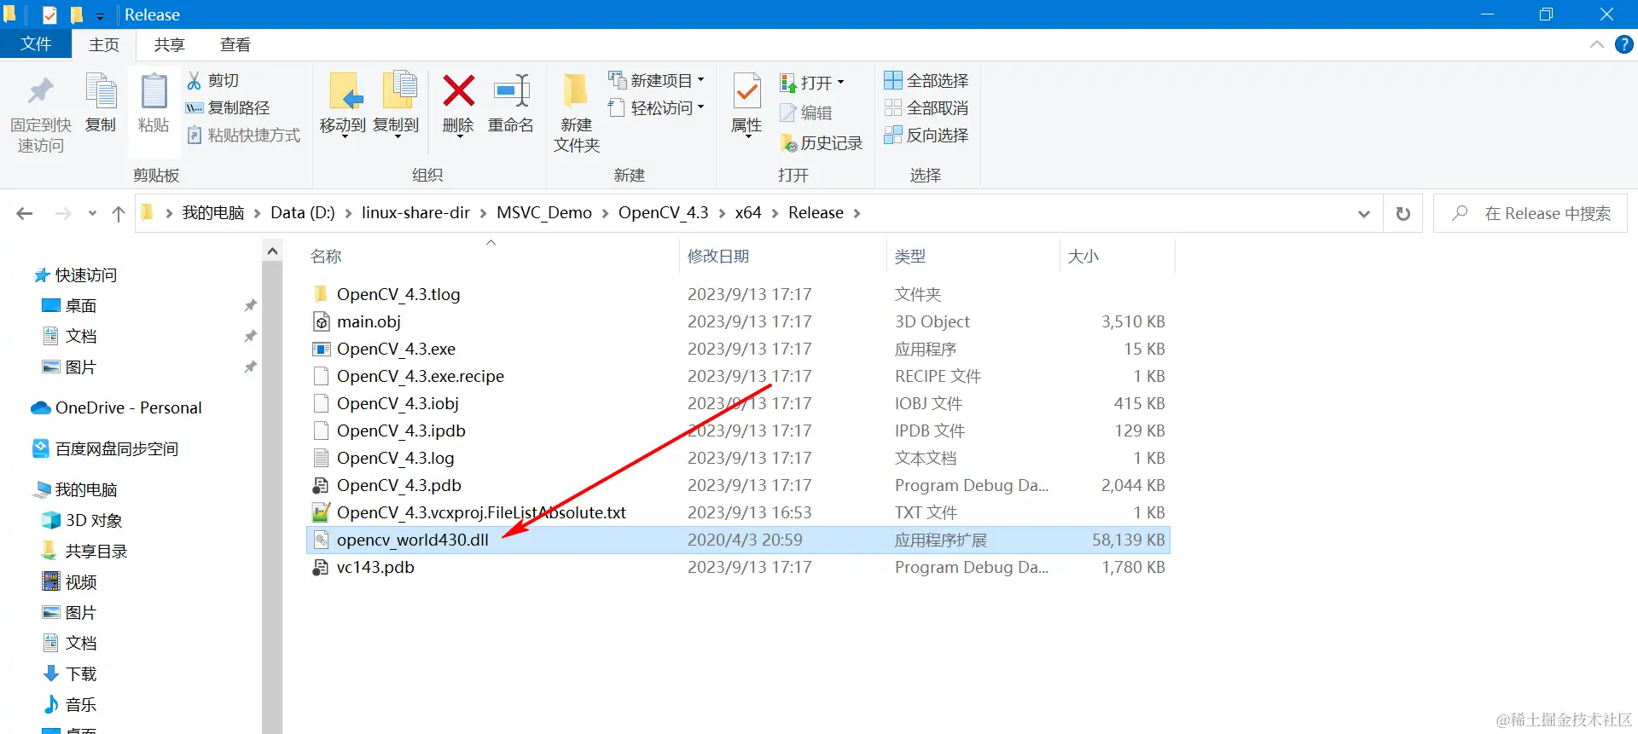The height and width of the screenshot is (734, 1638).
Task: Open the Copy to menu
Action: [397, 106]
